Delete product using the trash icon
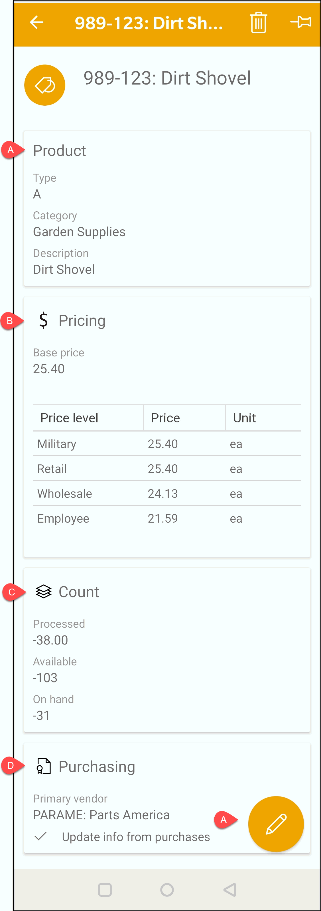Viewport: 321px width, 911px height. point(258,23)
